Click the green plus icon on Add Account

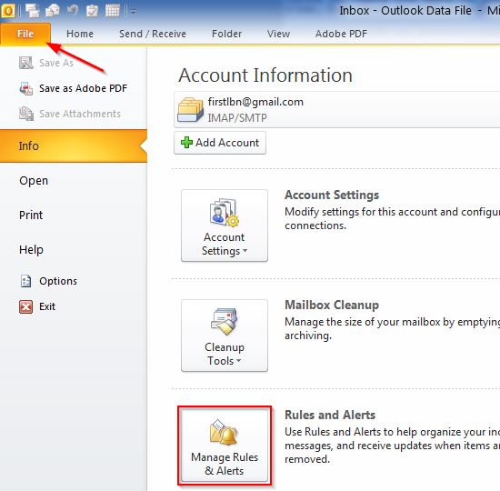(186, 143)
